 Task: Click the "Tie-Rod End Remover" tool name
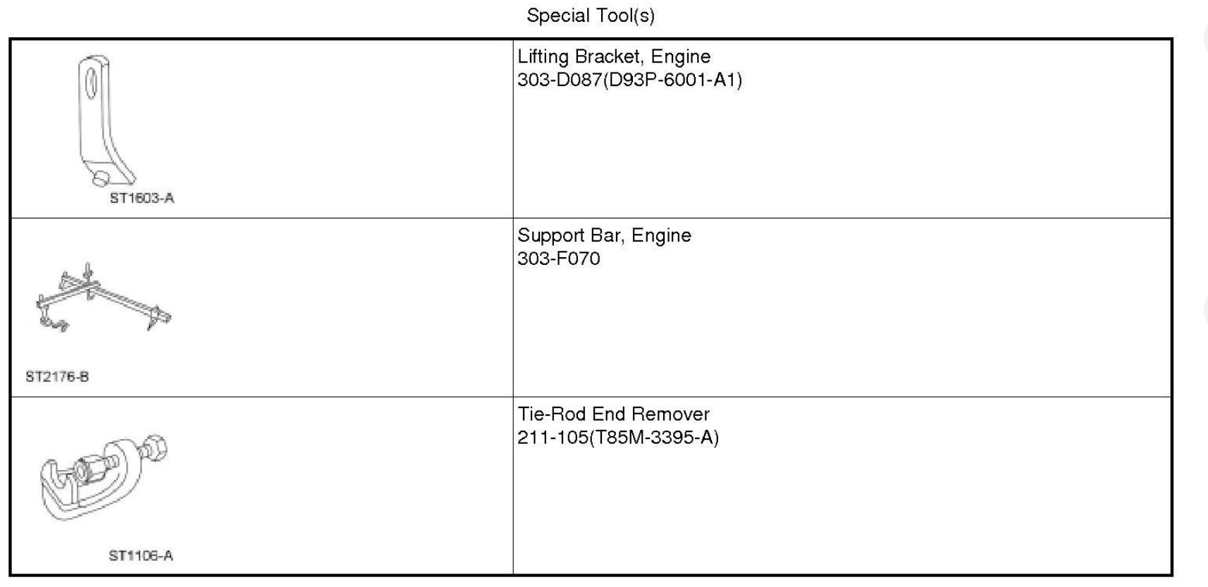click(613, 414)
